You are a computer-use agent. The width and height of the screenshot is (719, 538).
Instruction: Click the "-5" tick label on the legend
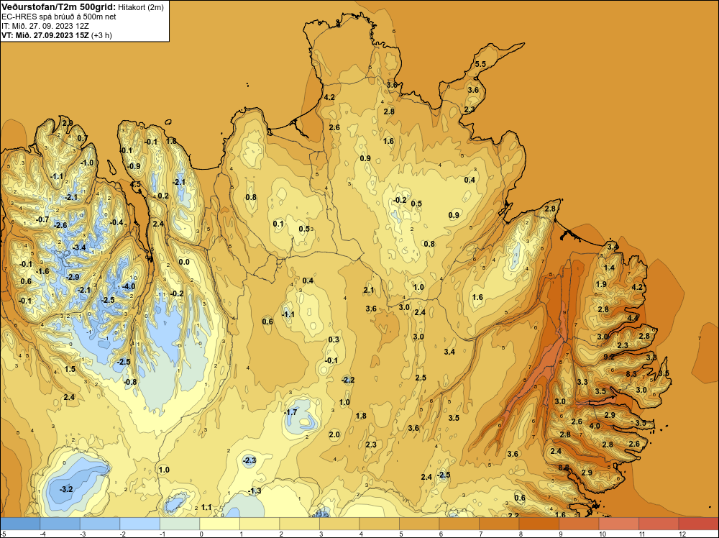click(x=3, y=534)
